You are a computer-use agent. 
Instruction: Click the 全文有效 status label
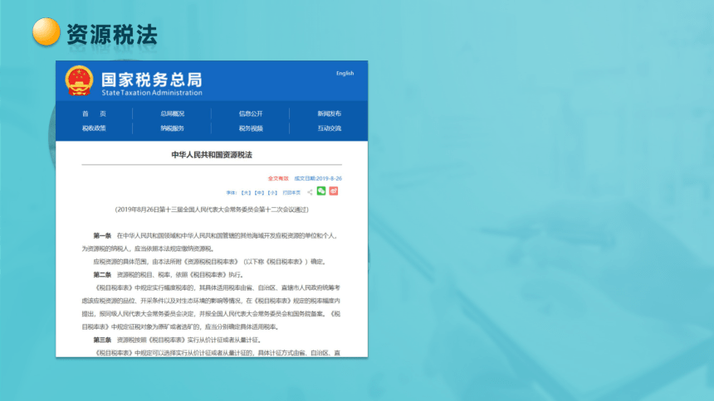(x=278, y=179)
